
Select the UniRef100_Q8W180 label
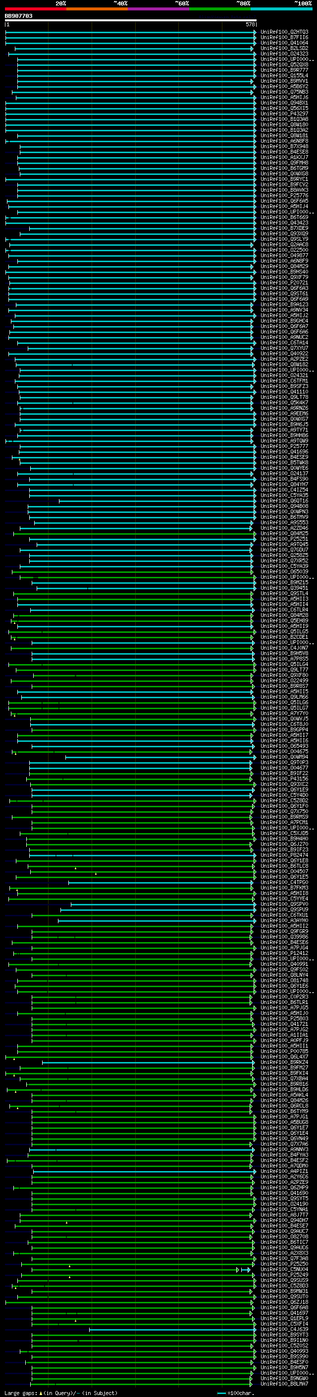(284, 125)
